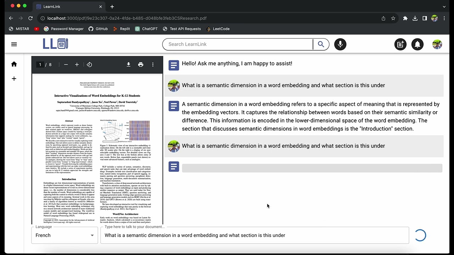Go to Home in sidebar
454x255 pixels.
tap(14, 64)
